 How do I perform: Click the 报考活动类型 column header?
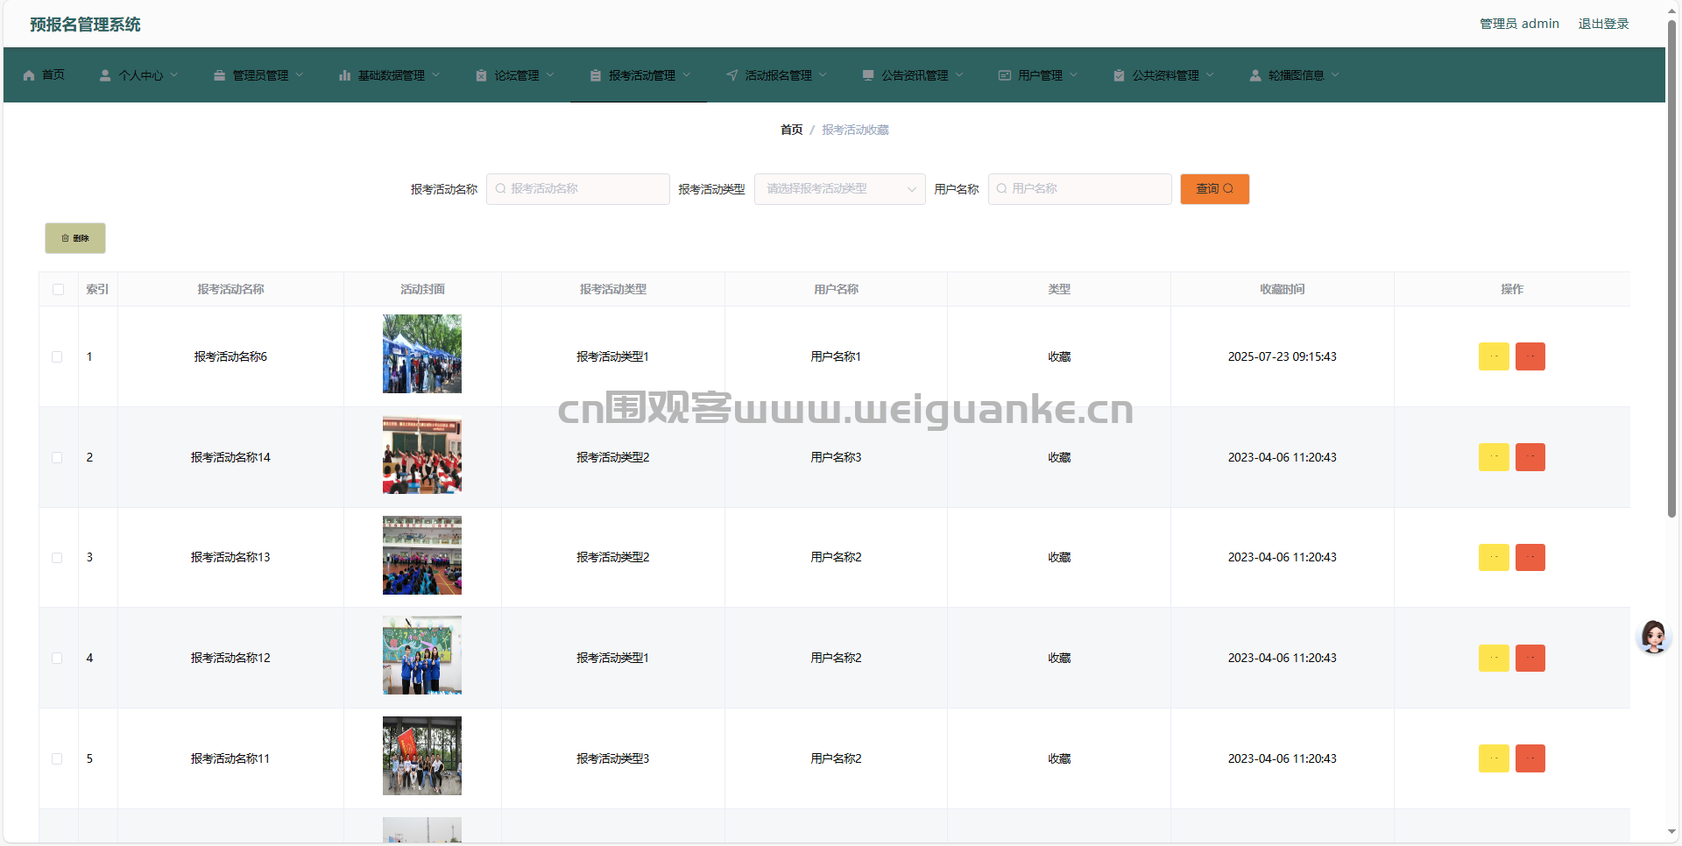click(612, 289)
